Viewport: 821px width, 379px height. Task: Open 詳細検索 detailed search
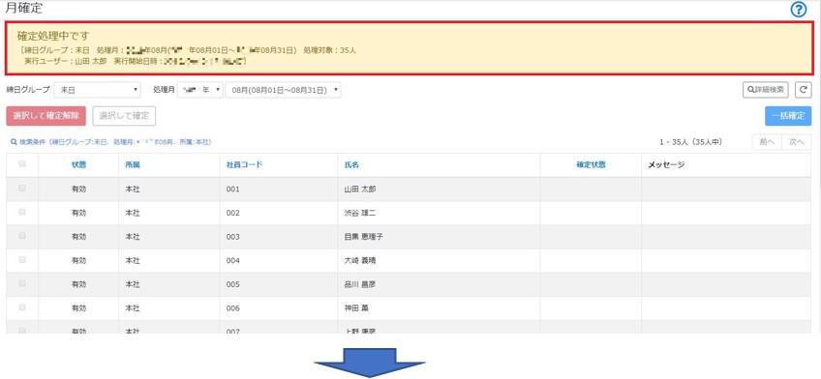[766, 90]
